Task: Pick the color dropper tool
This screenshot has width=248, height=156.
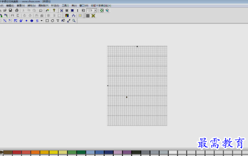Action: point(69,21)
